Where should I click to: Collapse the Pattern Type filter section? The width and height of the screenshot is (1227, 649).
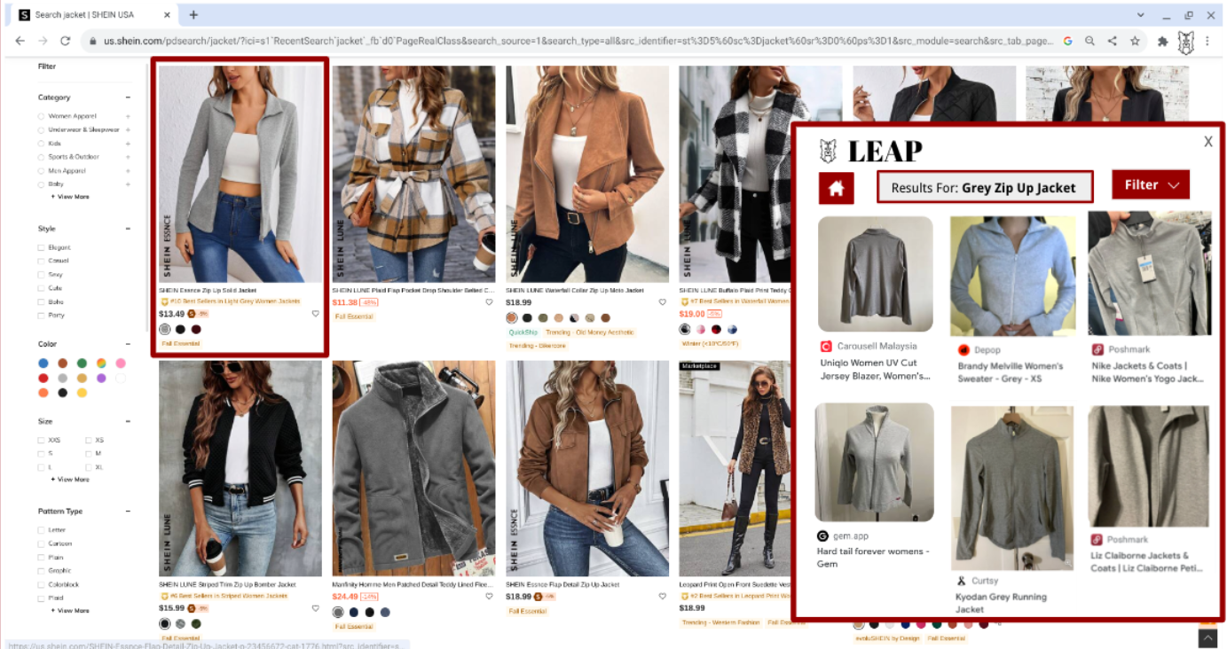[128, 512]
